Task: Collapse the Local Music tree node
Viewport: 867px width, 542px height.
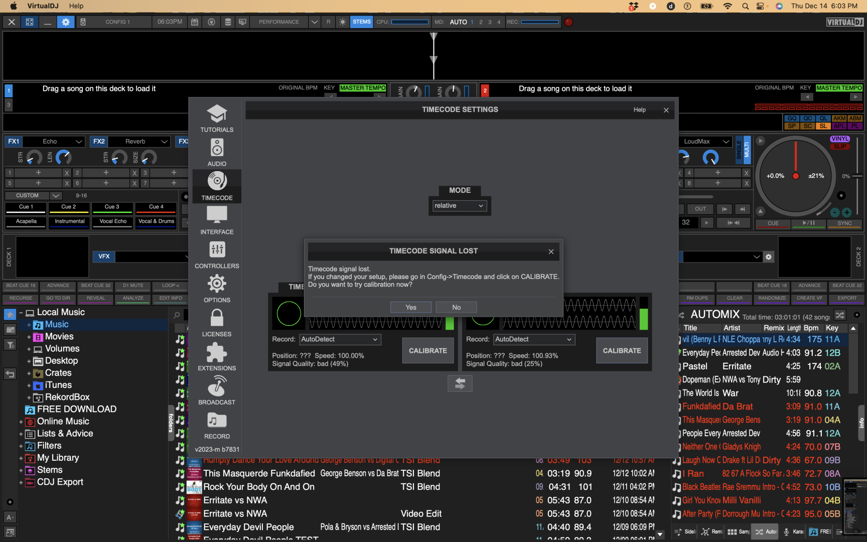Action: tap(21, 312)
